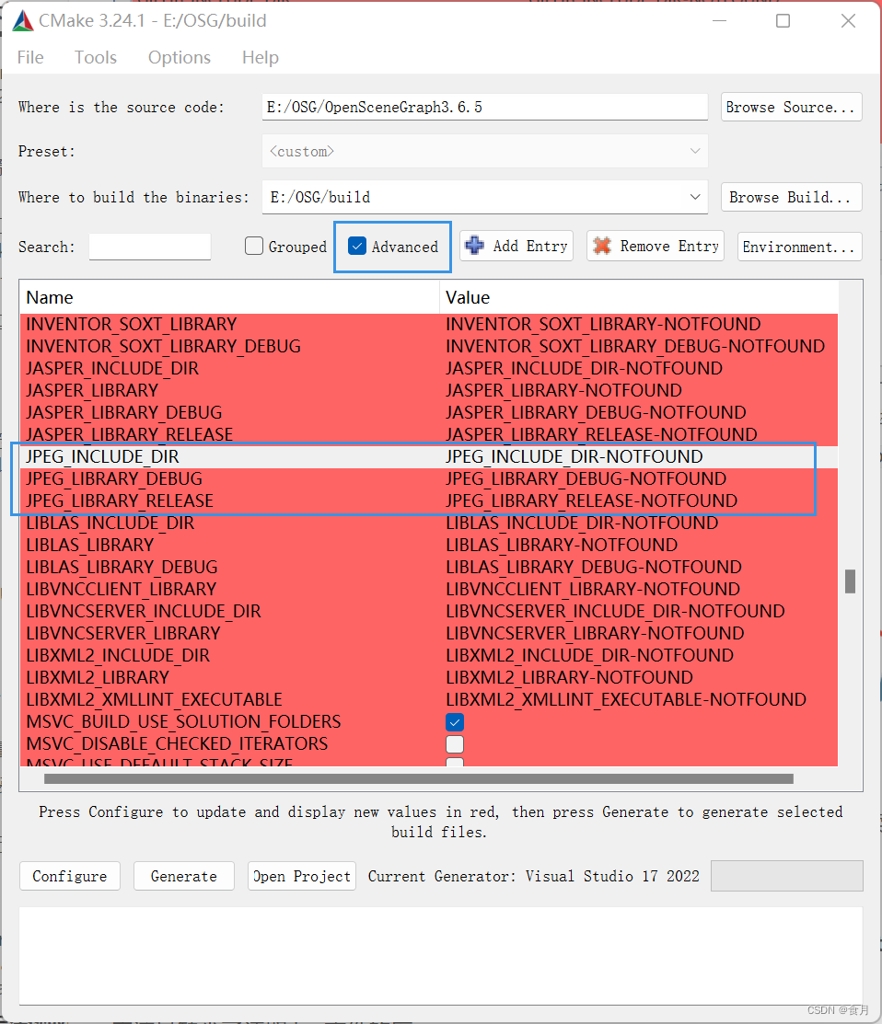The image size is (882, 1024).
Task: Select LIBLAS_LIBRARY_DEBUG entry name
Action: [x=122, y=568]
